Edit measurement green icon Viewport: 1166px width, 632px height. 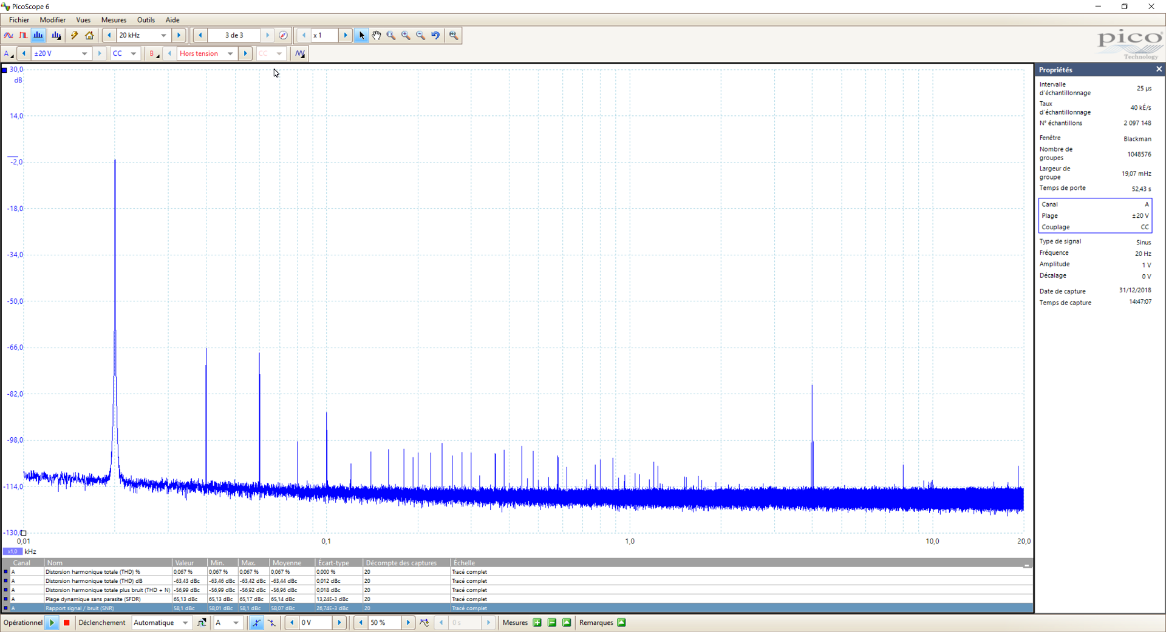[x=567, y=622]
